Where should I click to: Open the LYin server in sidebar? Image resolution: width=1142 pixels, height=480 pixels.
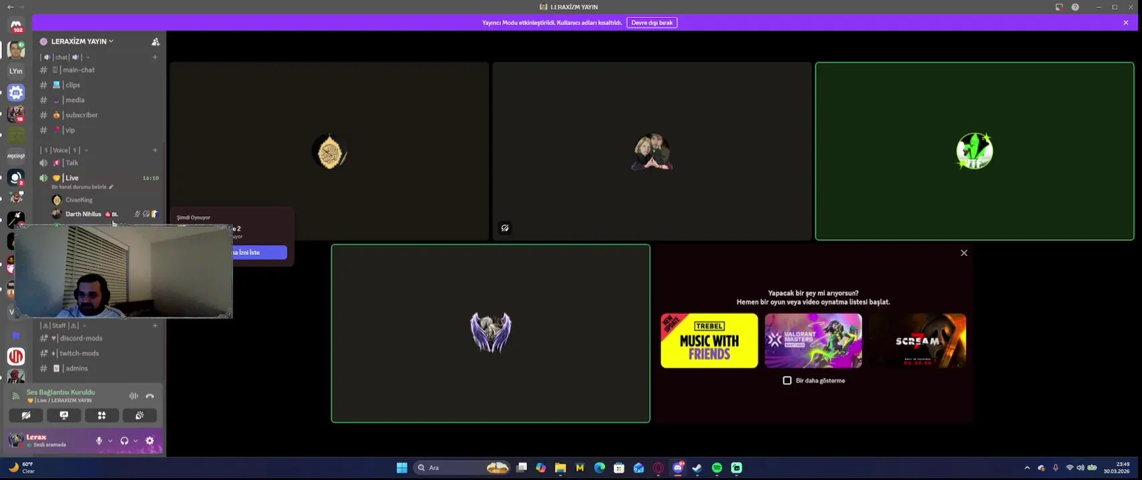pyautogui.click(x=16, y=71)
